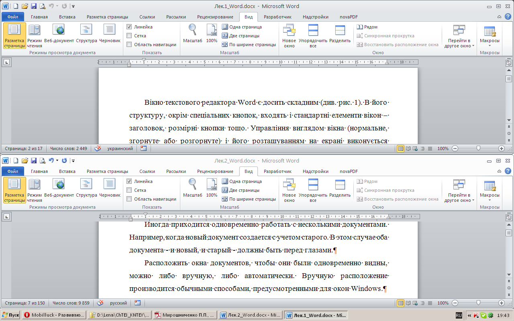Click Разделить in Лек.2_Word window

pos(340,188)
